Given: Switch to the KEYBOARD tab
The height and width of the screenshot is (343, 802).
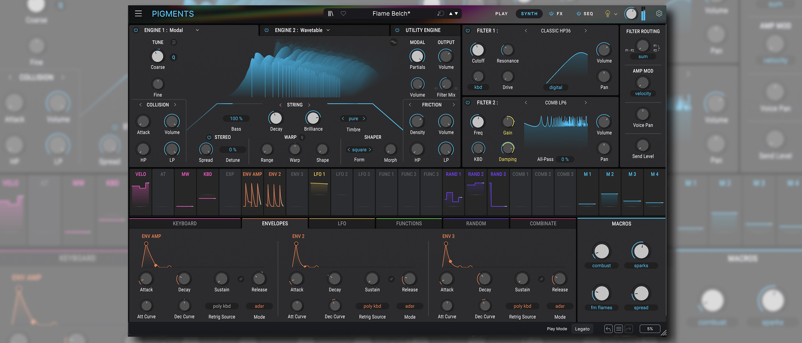Looking at the screenshot, I should 185,224.
